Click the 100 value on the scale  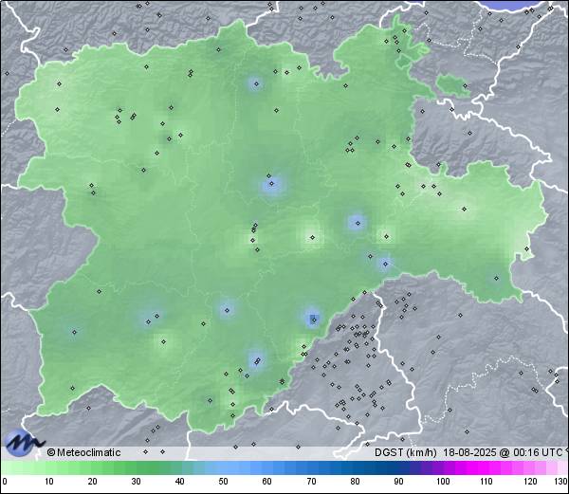443,482
